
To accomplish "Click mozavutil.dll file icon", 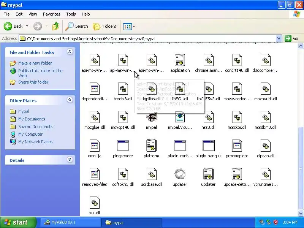I will [265, 89].
